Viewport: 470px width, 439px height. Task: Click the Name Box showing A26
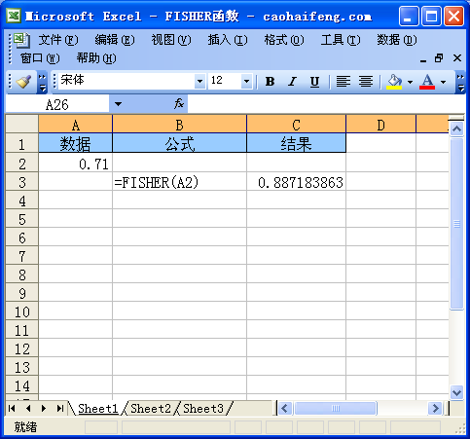click(57, 104)
